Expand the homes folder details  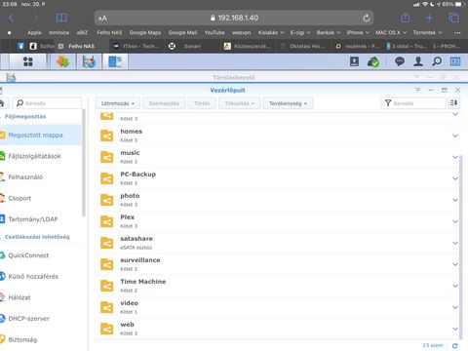455,136
